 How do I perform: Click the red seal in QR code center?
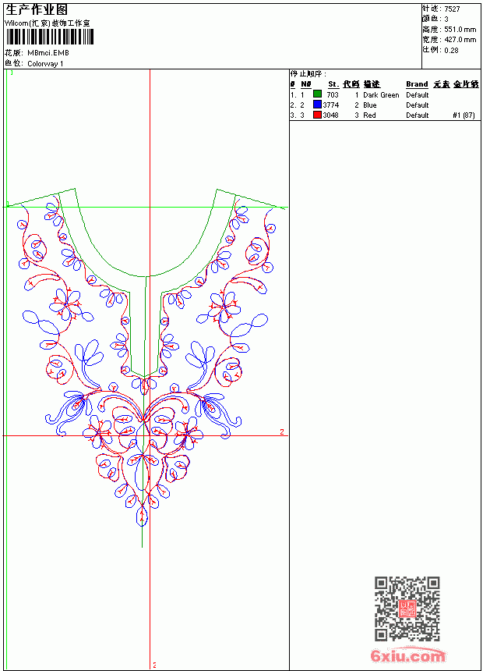(407, 609)
